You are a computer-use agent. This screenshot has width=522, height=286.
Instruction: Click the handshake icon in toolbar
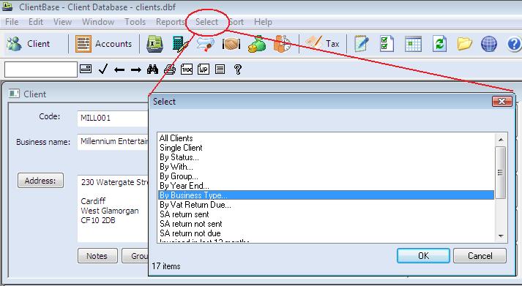pyautogui.click(x=231, y=44)
